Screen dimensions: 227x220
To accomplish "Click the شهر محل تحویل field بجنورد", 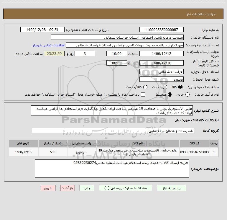I will coord(162,79).
